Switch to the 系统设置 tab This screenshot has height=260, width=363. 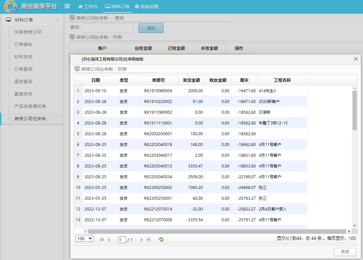click(x=147, y=7)
